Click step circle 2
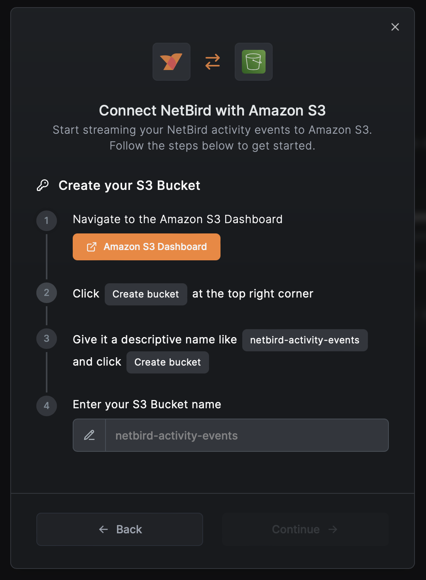This screenshot has width=426, height=580. coord(46,293)
